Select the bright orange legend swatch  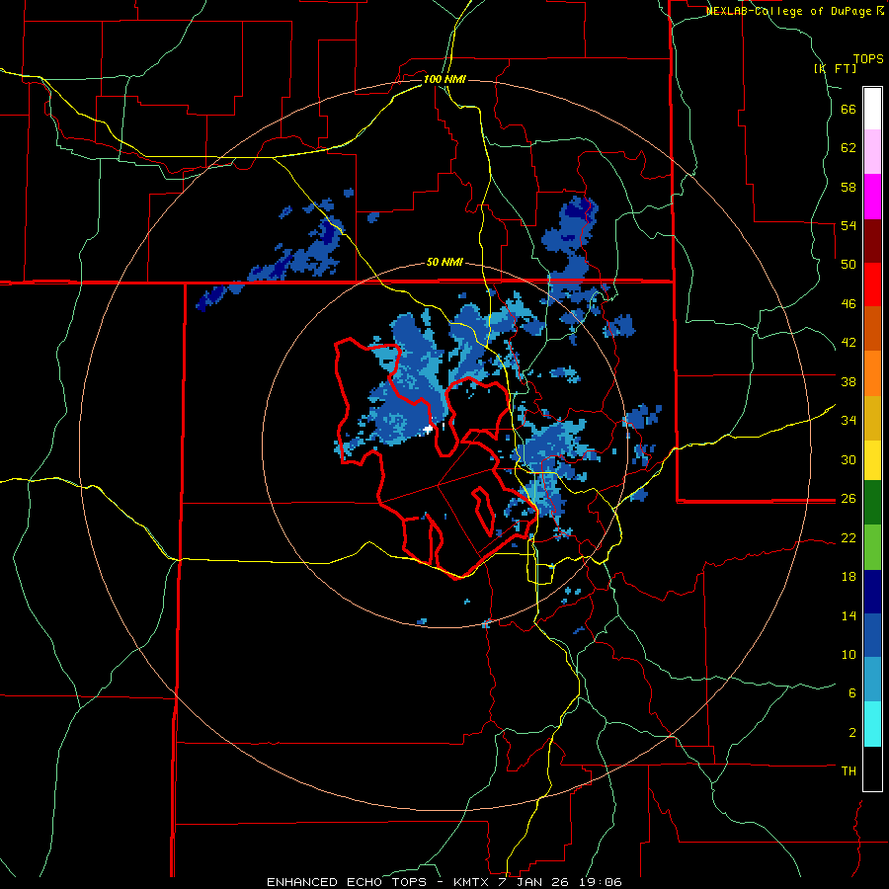click(872, 373)
